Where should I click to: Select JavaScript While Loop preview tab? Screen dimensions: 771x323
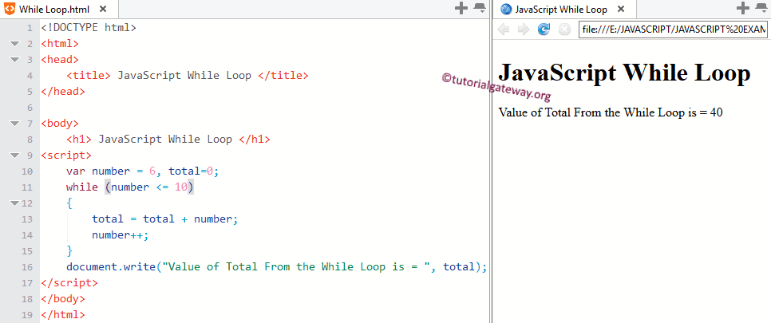(x=564, y=9)
